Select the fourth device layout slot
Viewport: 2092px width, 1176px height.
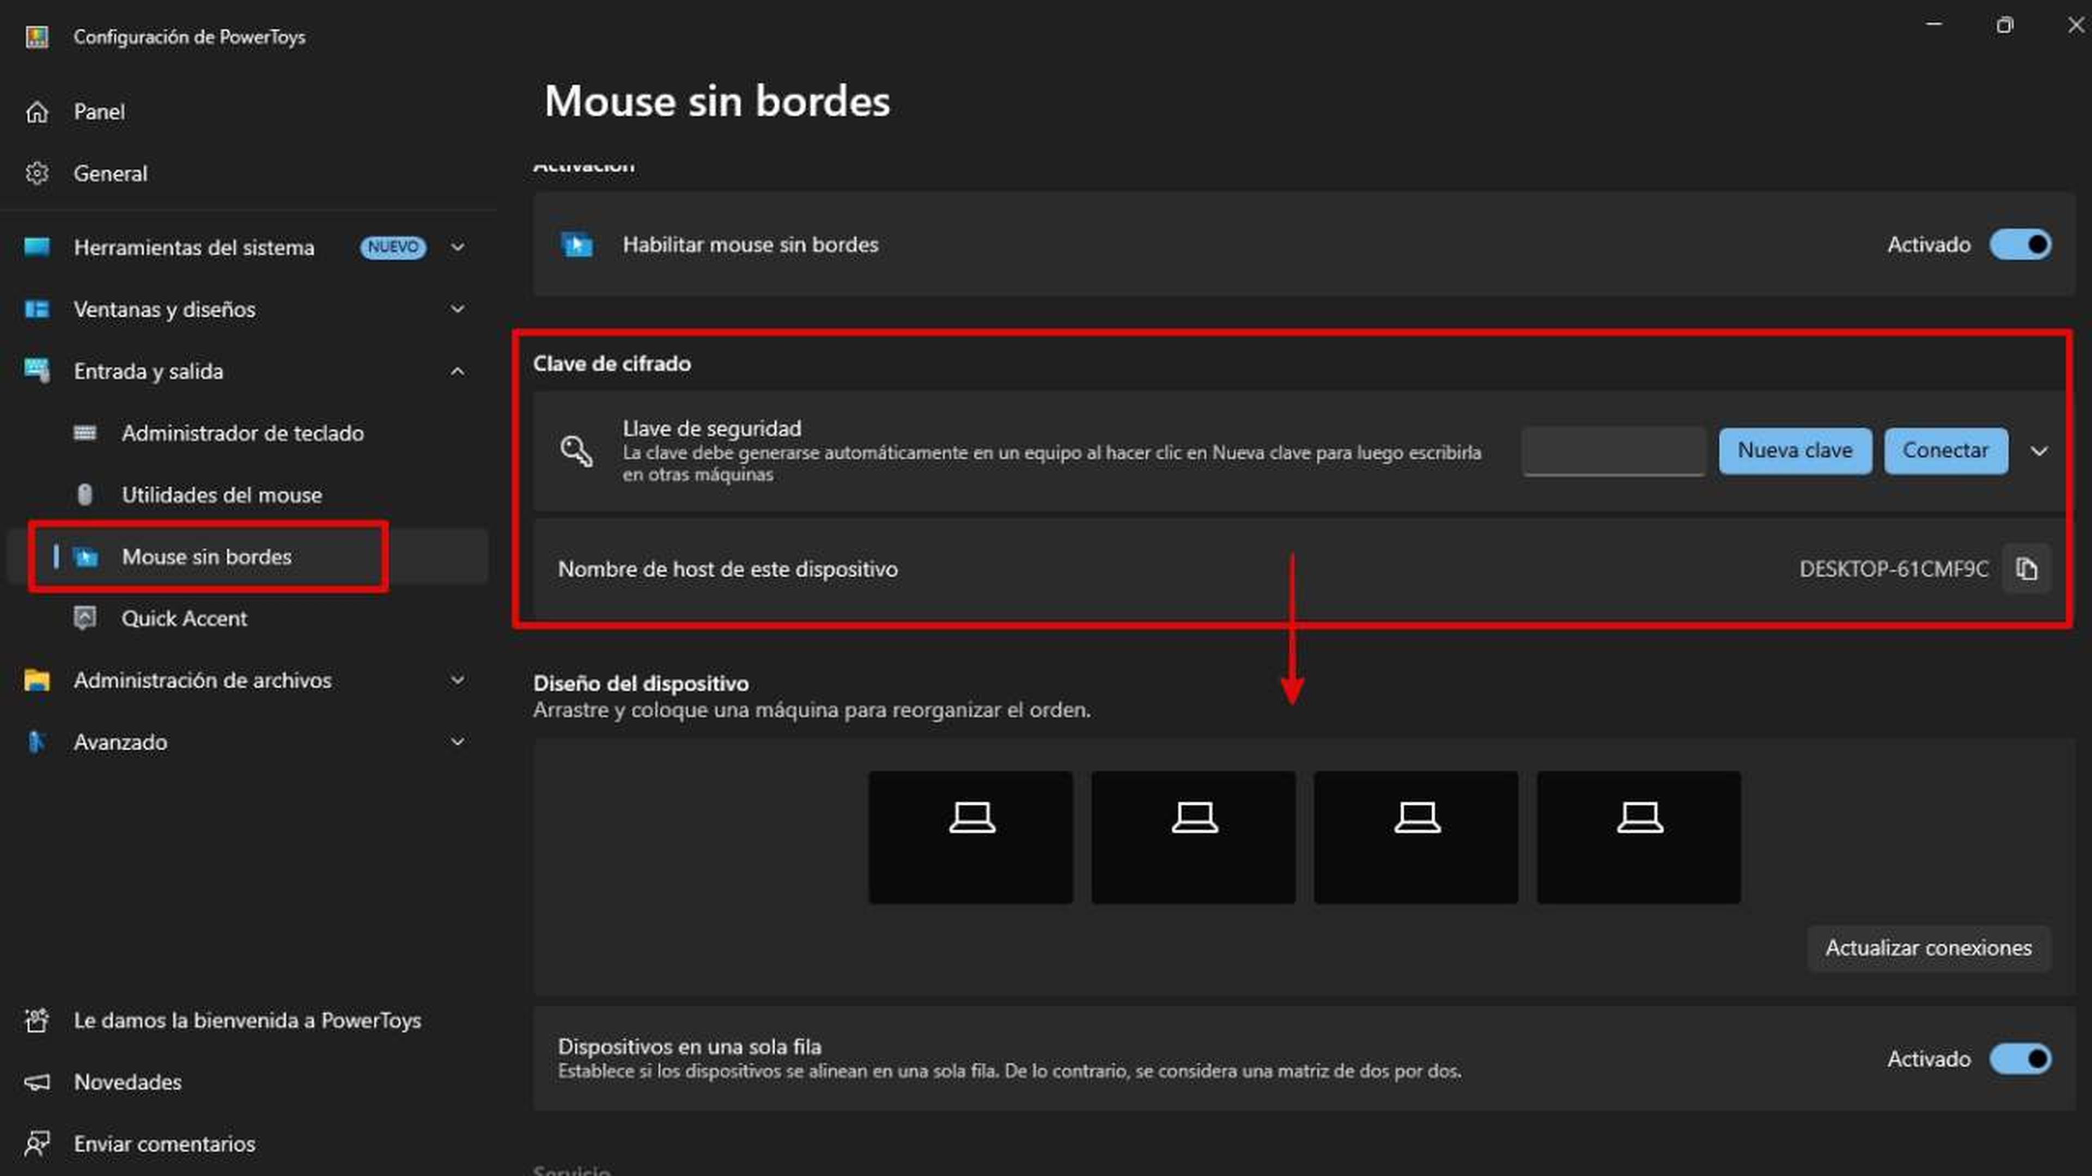1639,837
